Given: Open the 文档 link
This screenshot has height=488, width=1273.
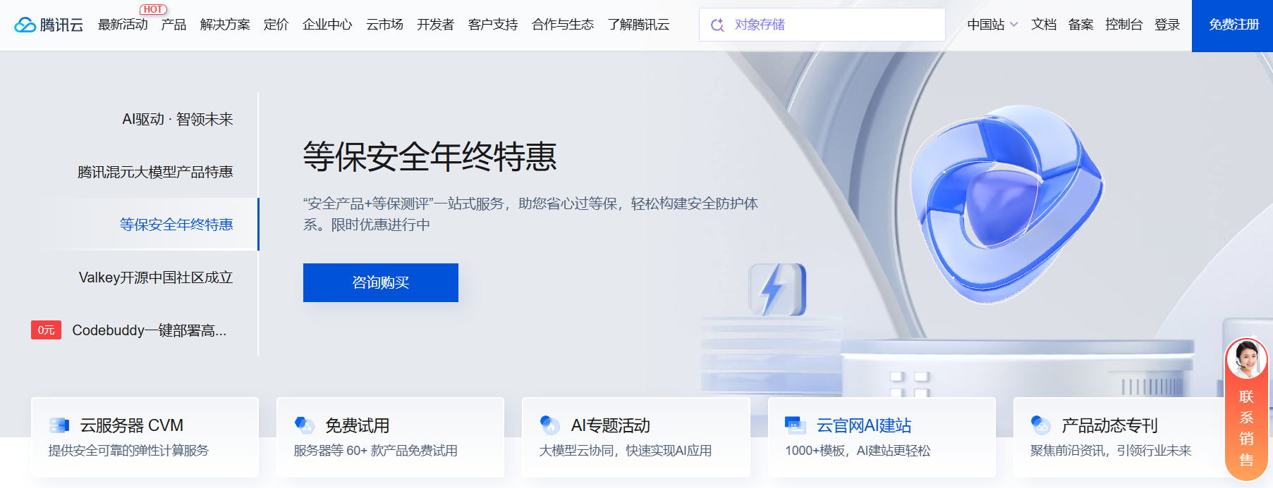Looking at the screenshot, I should 1044,25.
